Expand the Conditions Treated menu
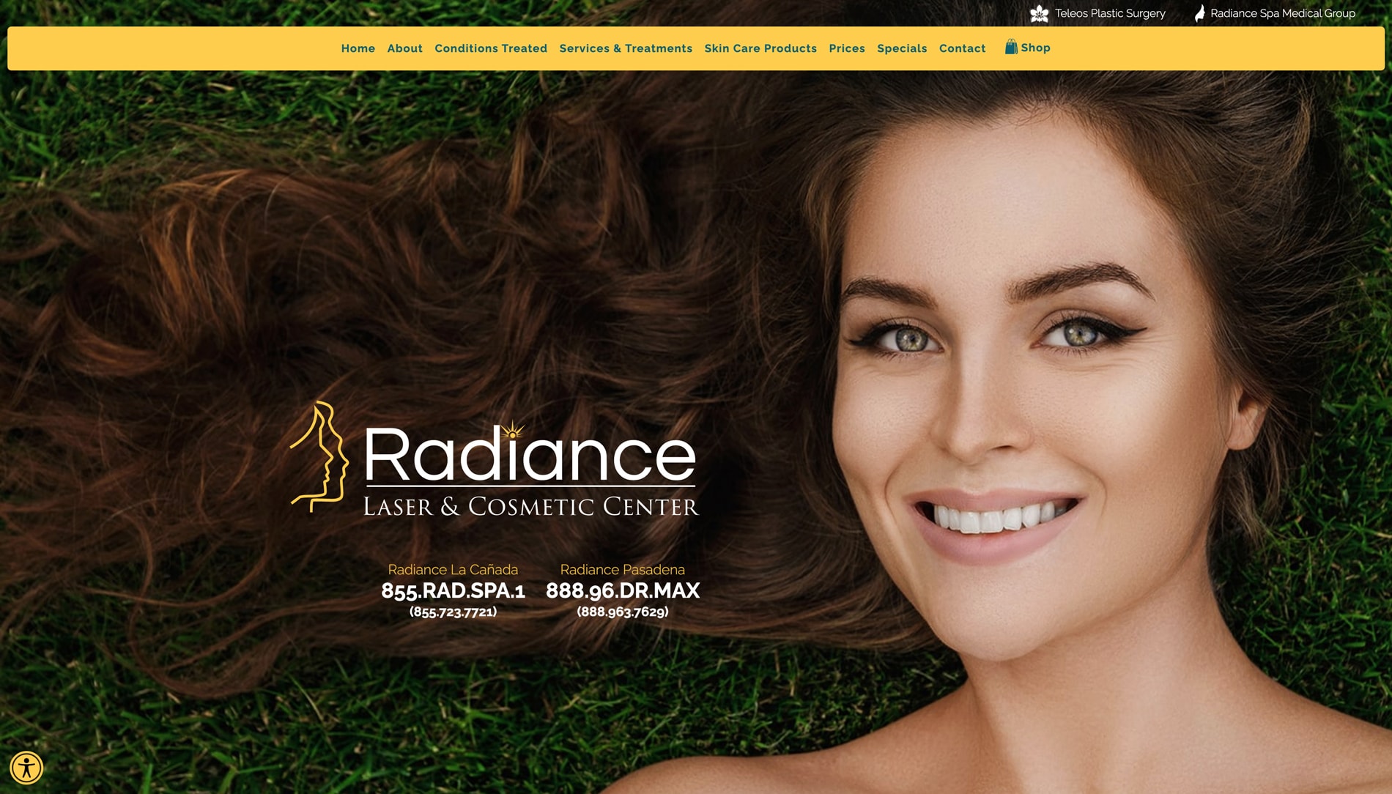Screen dimensions: 1392x794 (x=490, y=48)
